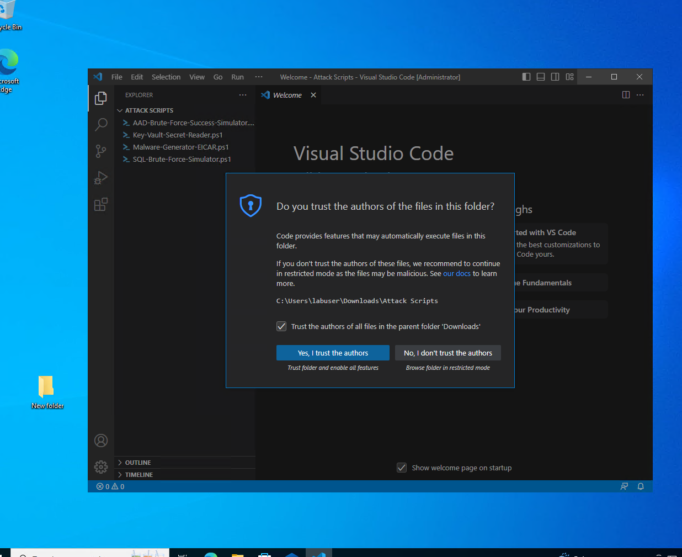Screen dimensions: 682x557
Task: Show more menu items ellipsis in menu bar
Action: tap(259, 77)
